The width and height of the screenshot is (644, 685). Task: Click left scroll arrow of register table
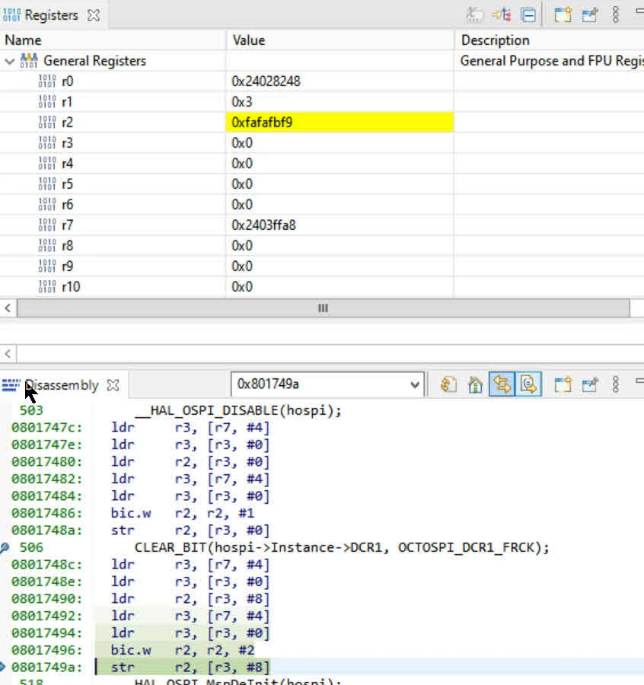tap(8, 308)
